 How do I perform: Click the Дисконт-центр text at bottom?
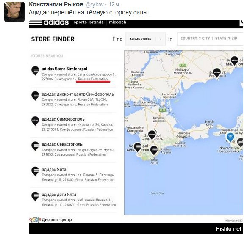pyautogui.click(x=57, y=220)
